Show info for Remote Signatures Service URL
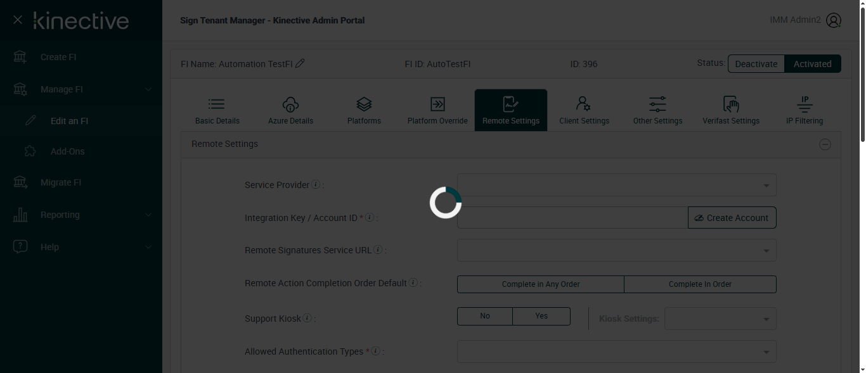This screenshot has height=373, width=866. pos(378,250)
